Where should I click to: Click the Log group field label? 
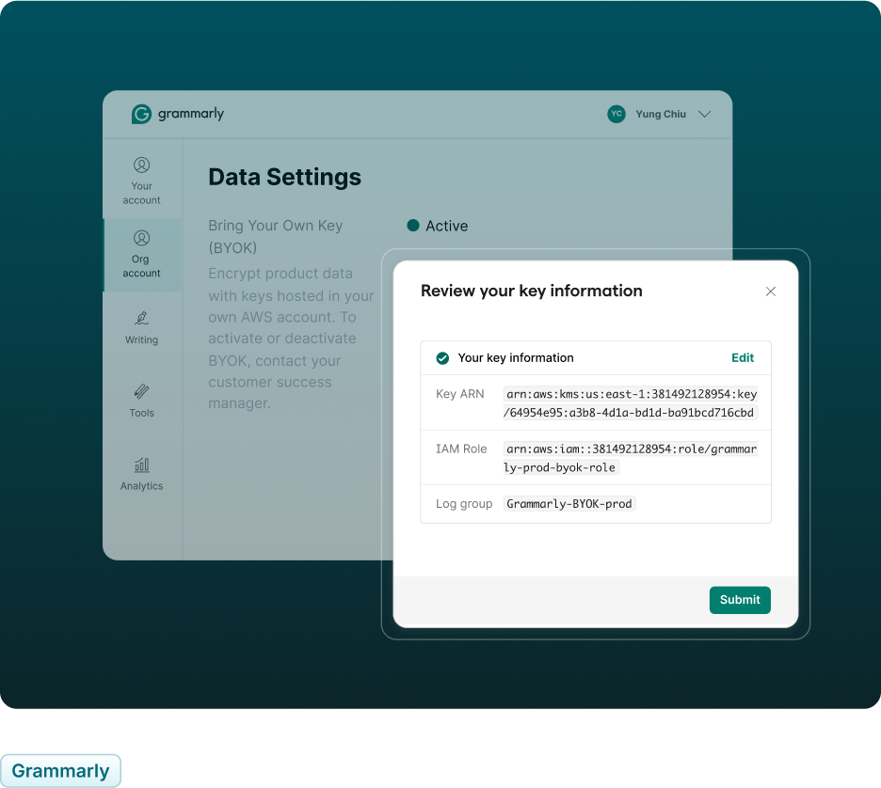(x=464, y=504)
